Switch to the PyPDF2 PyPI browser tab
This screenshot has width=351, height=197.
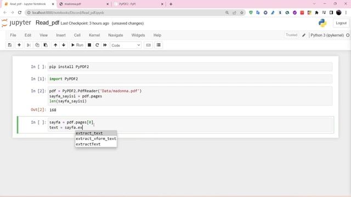click(x=139, y=4)
